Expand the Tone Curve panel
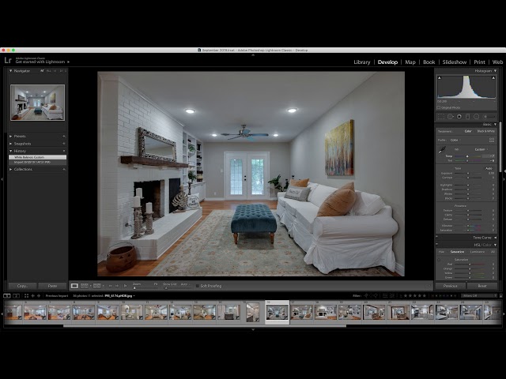The width and height of the screenshot is (506, 379). pyautogui.click(x=496, y=238)
